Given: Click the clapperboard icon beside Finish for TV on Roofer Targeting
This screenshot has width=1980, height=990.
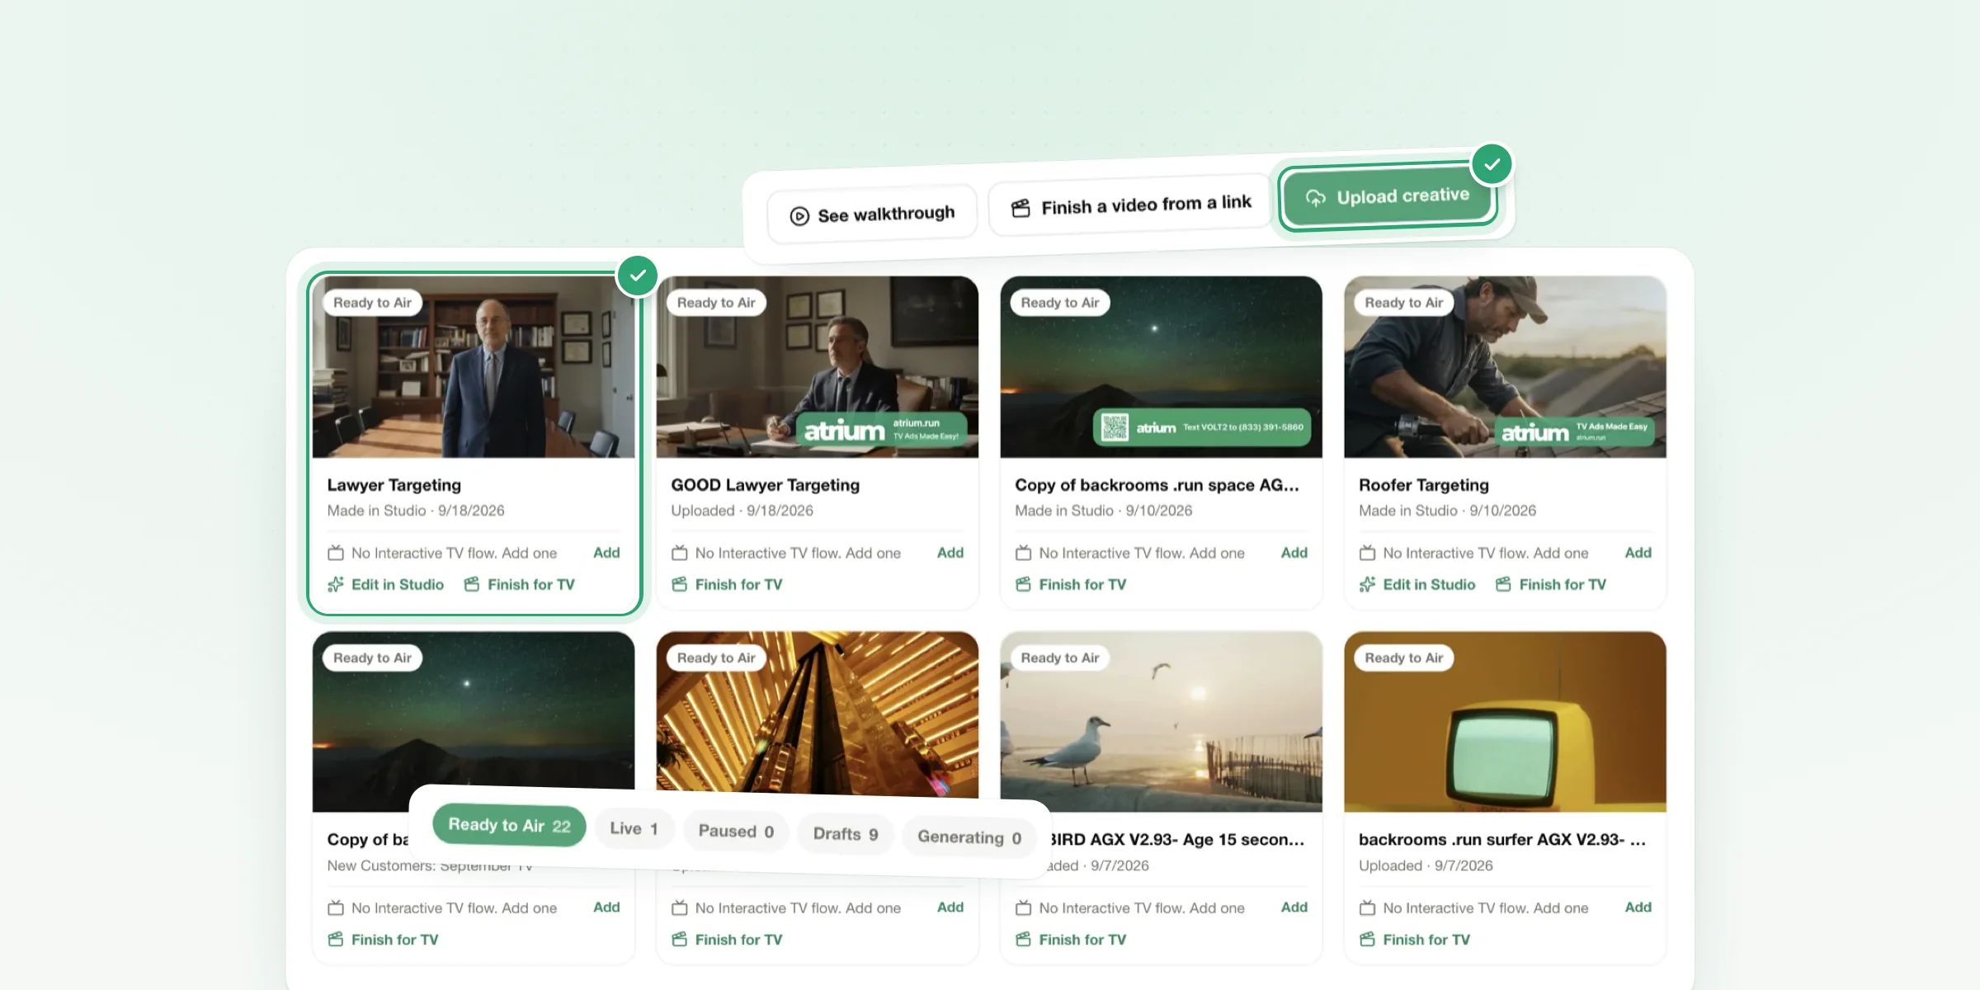Looking at the screenshot, I should (1504, 584).
